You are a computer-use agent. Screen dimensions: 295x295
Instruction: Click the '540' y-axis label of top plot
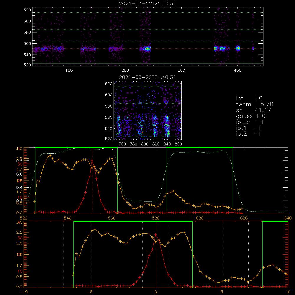(x=27, y=55)
